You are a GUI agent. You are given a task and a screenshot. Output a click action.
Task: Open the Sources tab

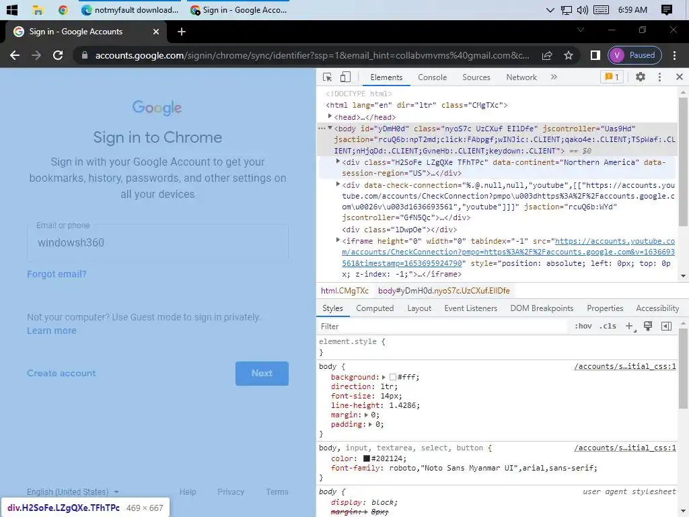[476, 77]
